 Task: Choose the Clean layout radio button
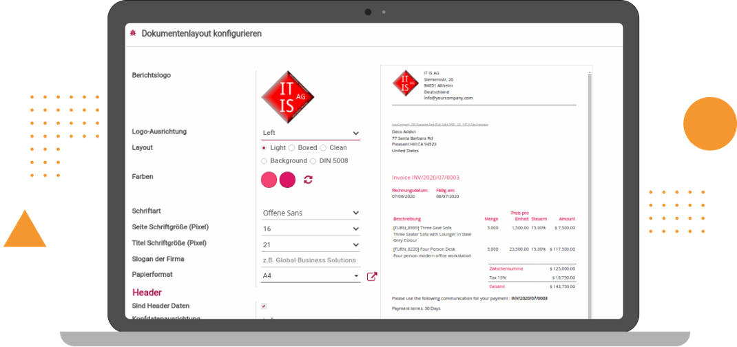click(x=323, y=148)
